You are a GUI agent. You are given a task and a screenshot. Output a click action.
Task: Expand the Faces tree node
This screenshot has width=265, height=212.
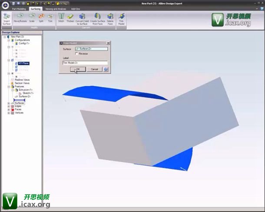coord(9,109)
